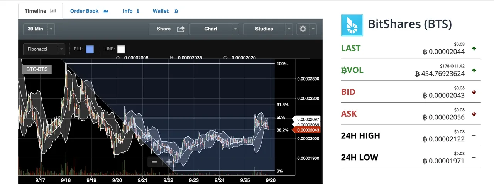
Task: Open the Studies dropdown menu
Action: click(x=289, y=29)
